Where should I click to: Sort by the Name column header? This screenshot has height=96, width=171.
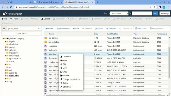(x=52, y=34)
